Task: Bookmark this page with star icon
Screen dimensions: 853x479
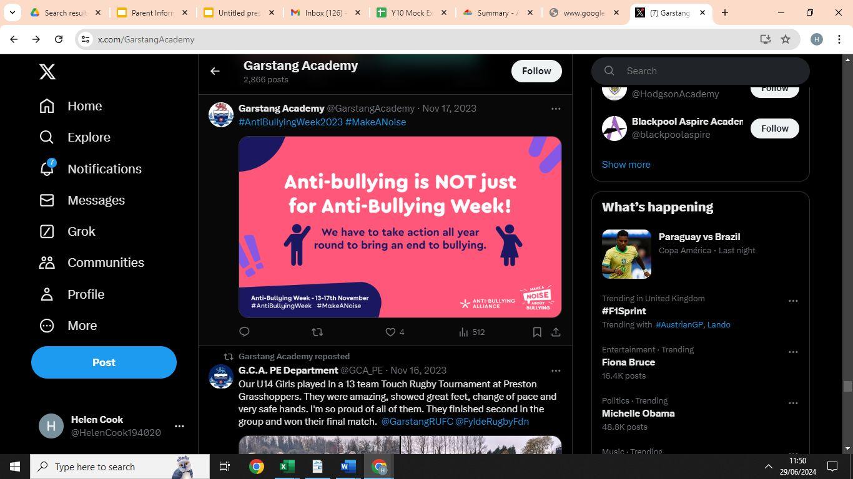Action: coord(786,39)
